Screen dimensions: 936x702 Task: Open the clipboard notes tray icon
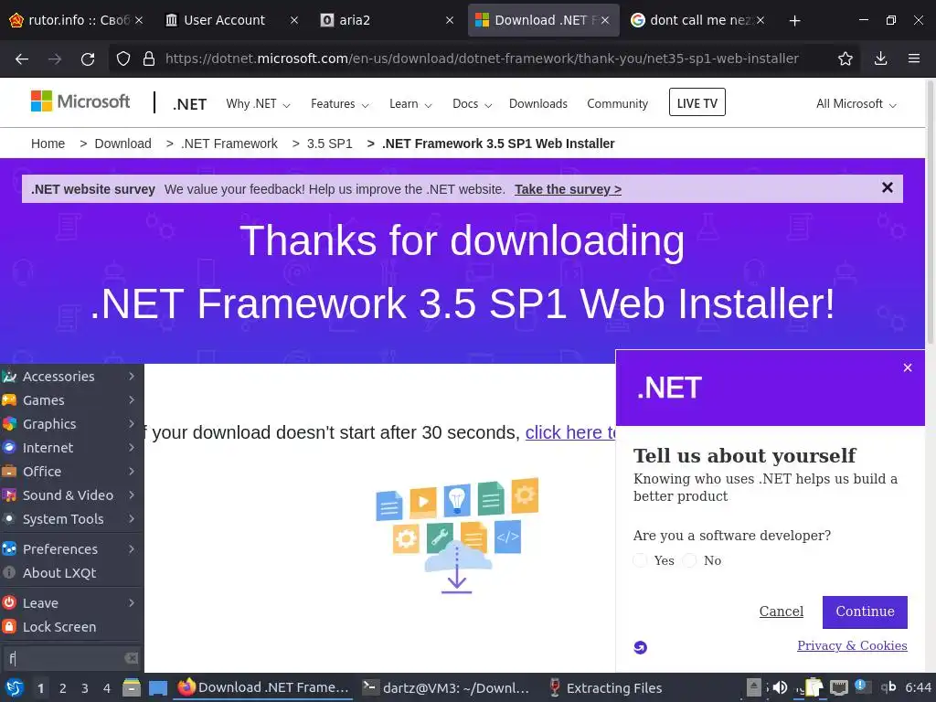pyautogui.click(x=814, y=687)
